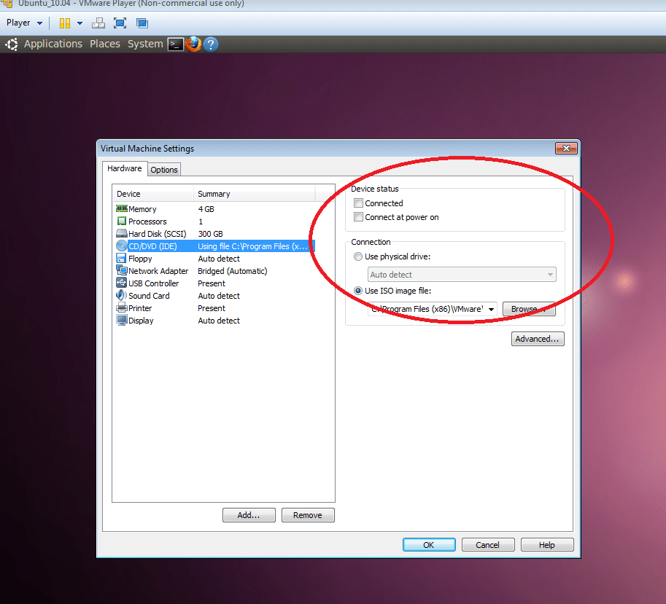Select the Use physical drive radio button
The image size is (666, 604).
pyautogui.click(x=358, y=256)
